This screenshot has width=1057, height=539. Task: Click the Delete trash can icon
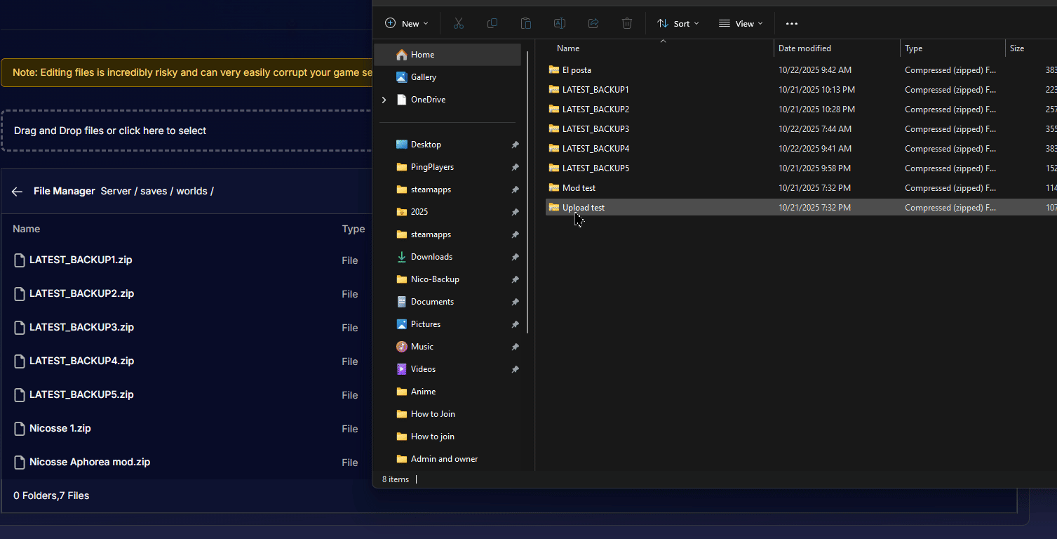(x=627, y=23)
